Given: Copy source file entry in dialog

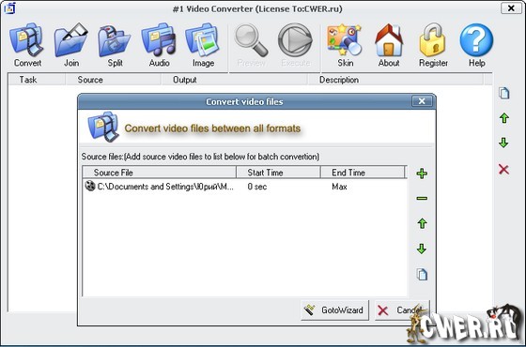Looking at the screenshot, I should coord(422,274).
